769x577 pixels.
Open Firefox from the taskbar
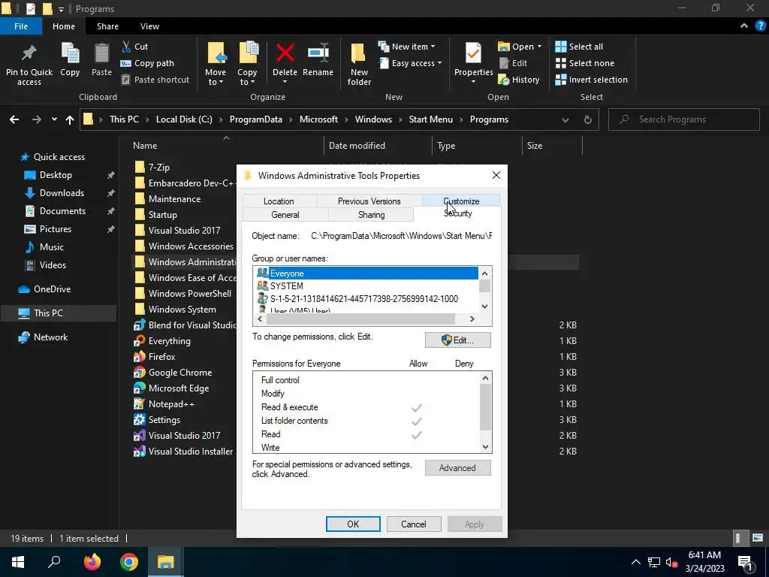(92, 562)
